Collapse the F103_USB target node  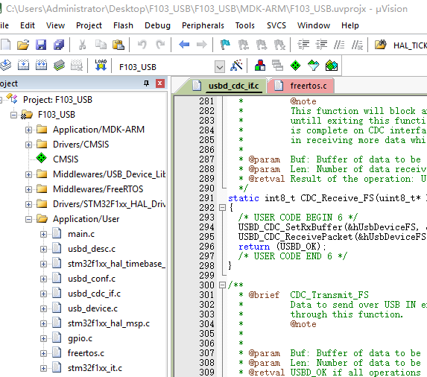[x=13, y=115]
